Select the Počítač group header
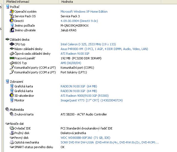177x152 pixels. pos(15,7)
